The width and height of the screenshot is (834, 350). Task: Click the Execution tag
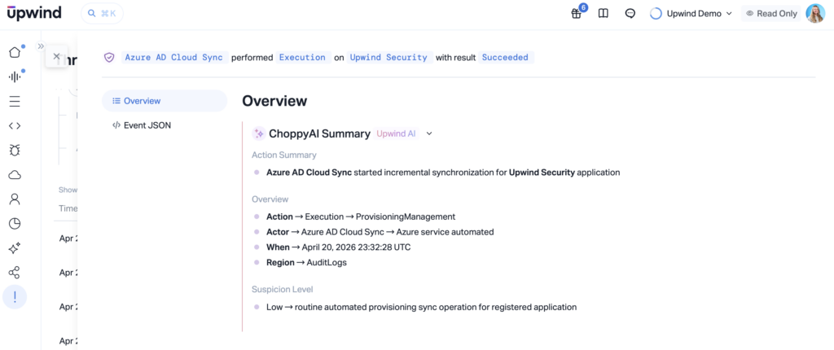303,58
